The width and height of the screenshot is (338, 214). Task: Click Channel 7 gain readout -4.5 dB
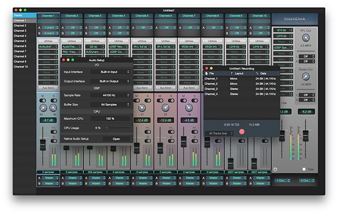(189, 120)
